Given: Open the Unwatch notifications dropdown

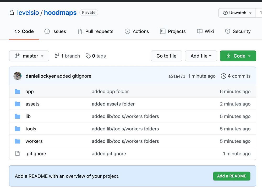Looking at the screenshot, I should 237,13.
